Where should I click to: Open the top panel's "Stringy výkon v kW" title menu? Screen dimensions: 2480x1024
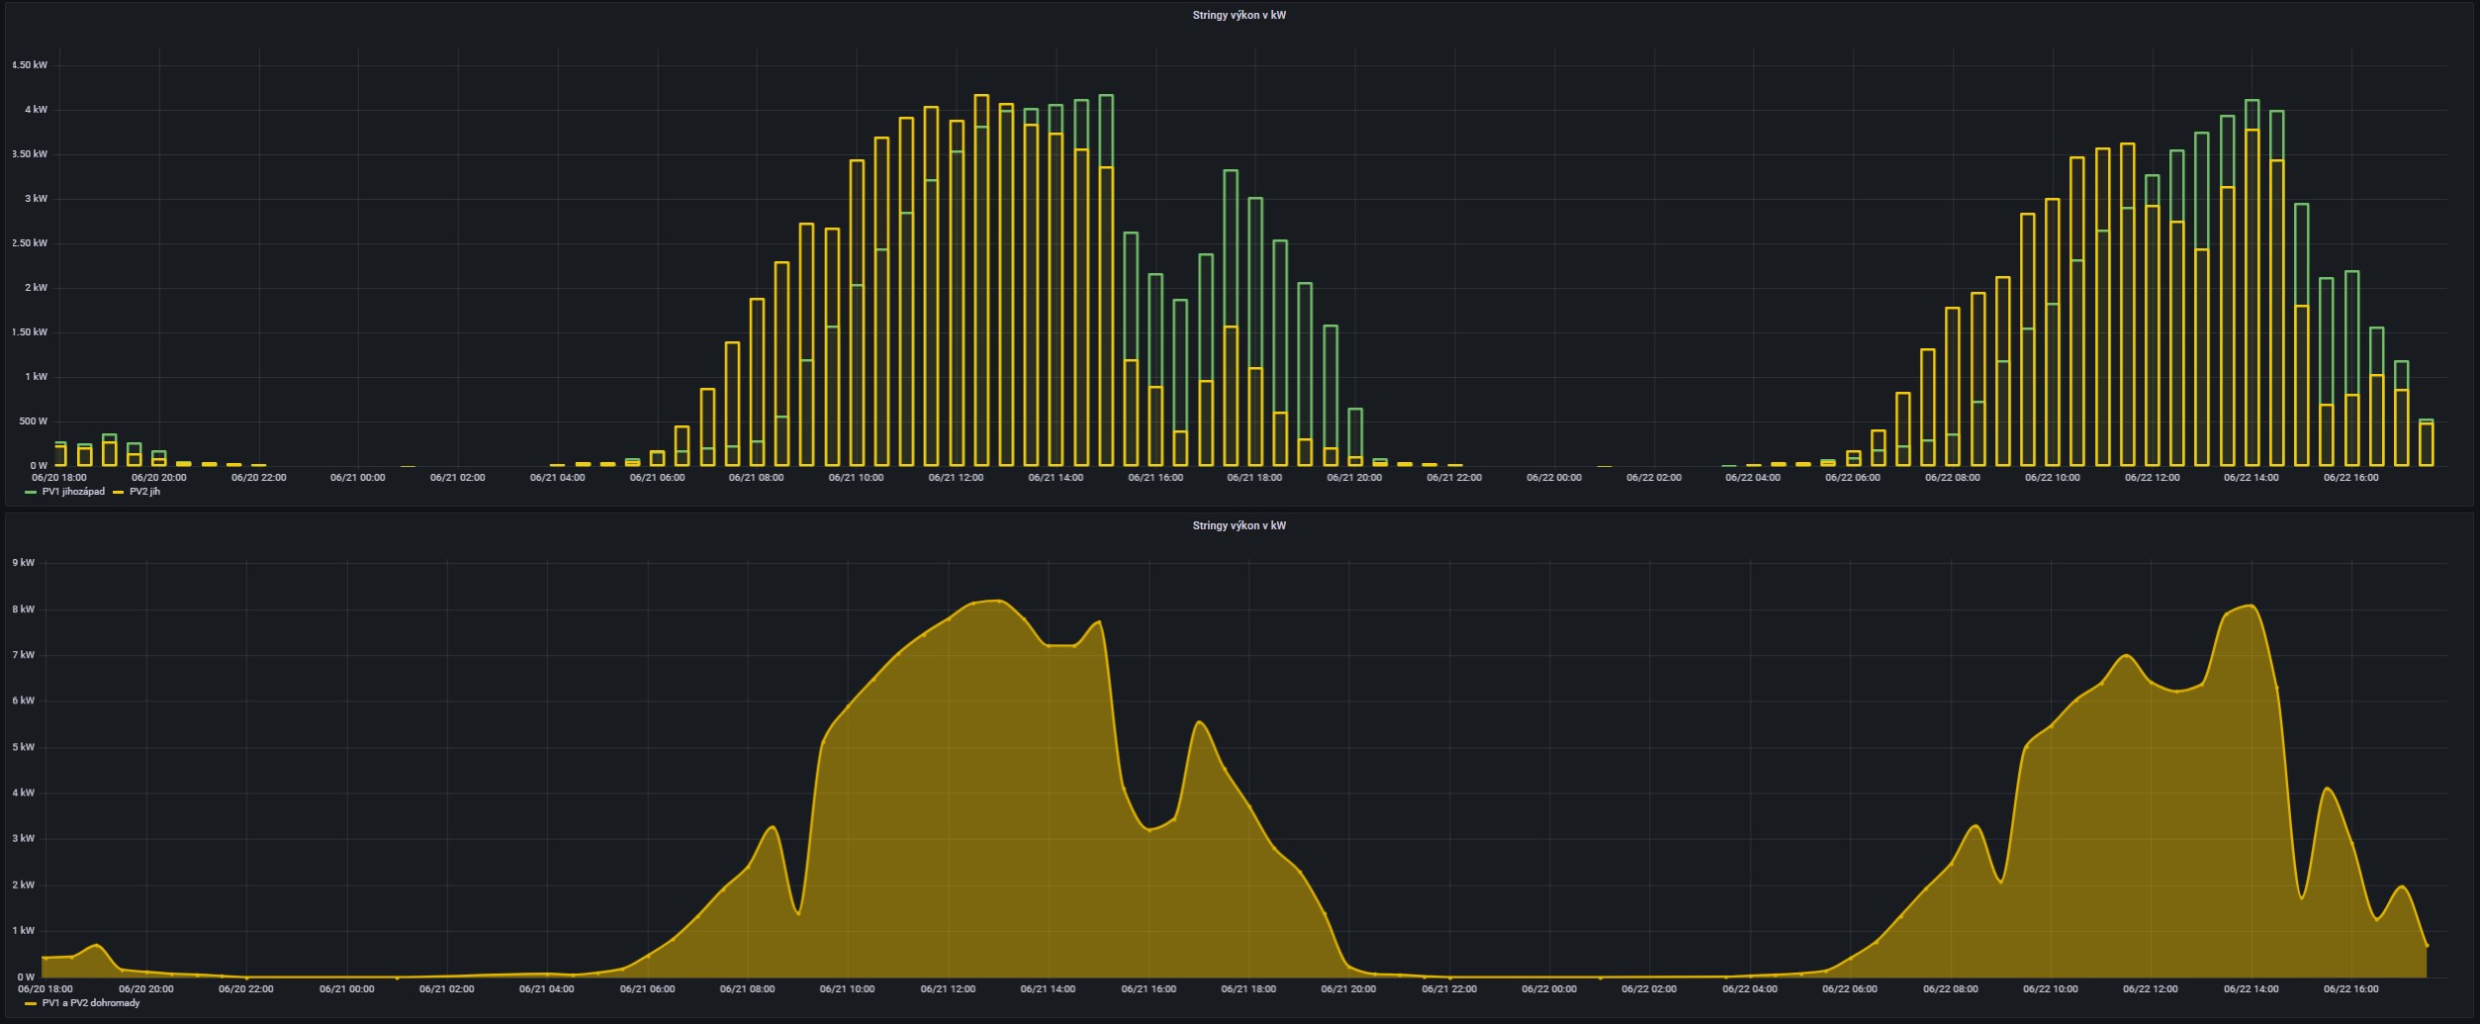pos(1239,16)
